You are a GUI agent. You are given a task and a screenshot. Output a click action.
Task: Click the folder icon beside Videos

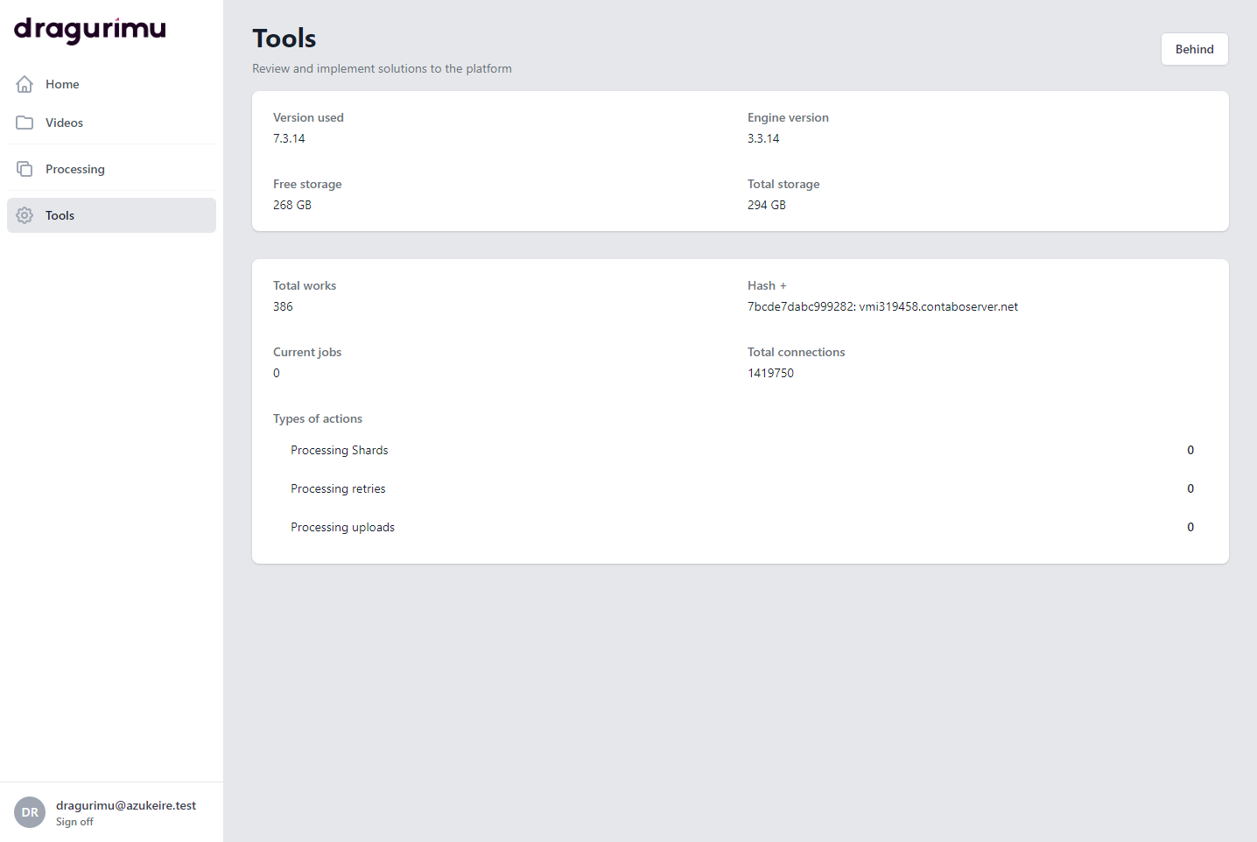pos(25,123)
